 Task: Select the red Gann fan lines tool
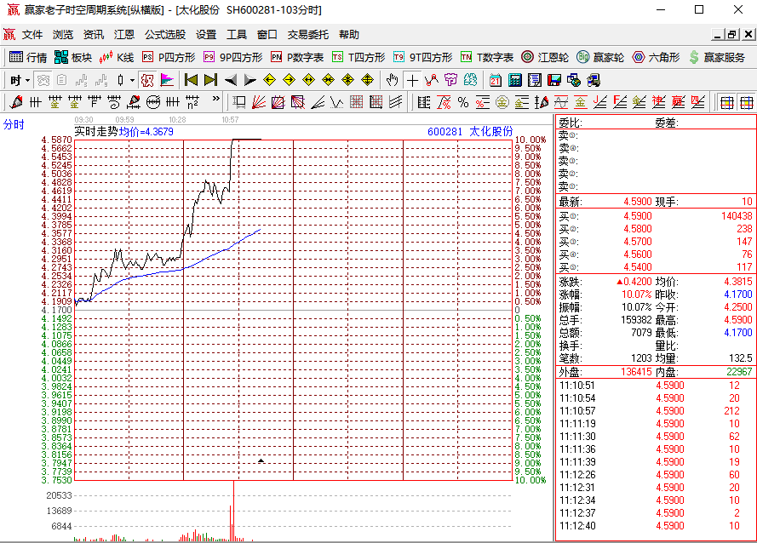pyautogui.click(x=259, y=102)
